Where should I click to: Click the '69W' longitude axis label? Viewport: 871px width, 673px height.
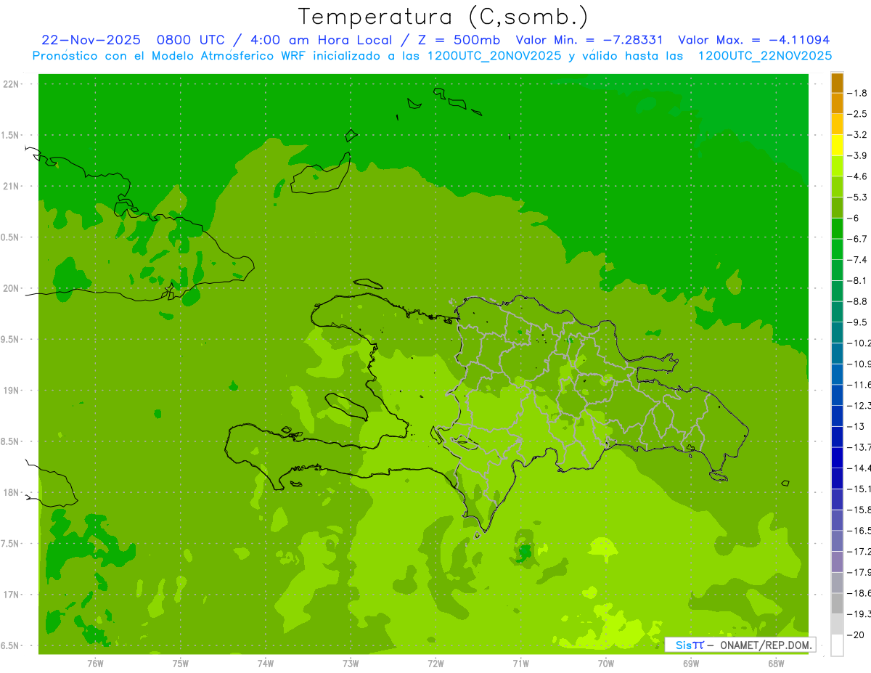[x=691, y=663]
